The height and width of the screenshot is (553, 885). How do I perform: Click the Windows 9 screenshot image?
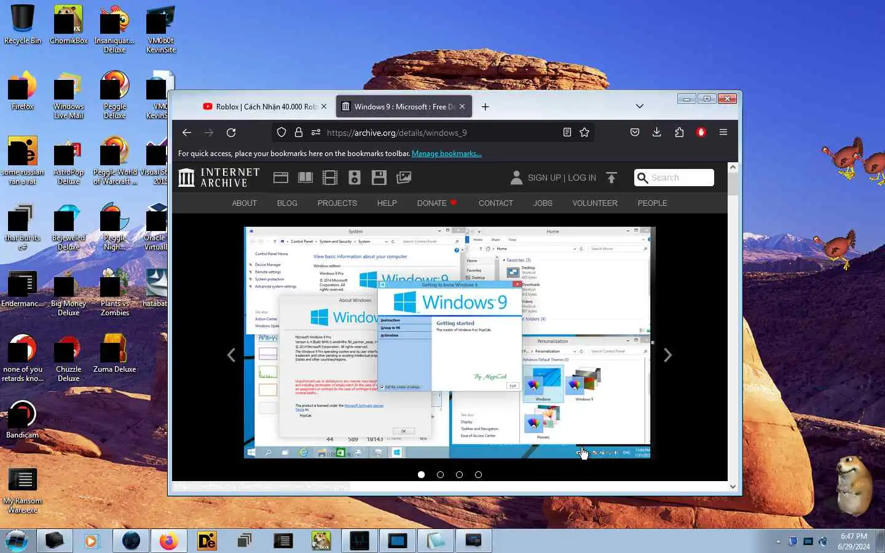tap(449, 343)
